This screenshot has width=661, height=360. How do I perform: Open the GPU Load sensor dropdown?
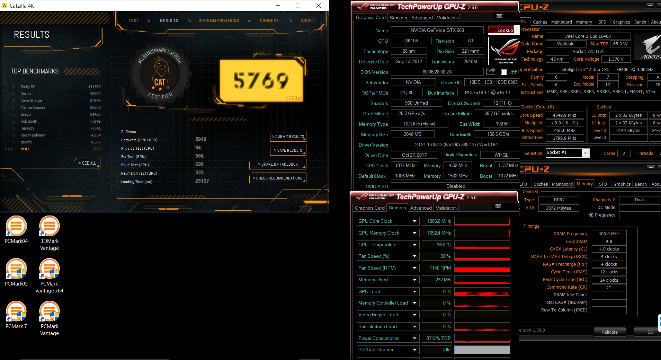tap(414, 292)
